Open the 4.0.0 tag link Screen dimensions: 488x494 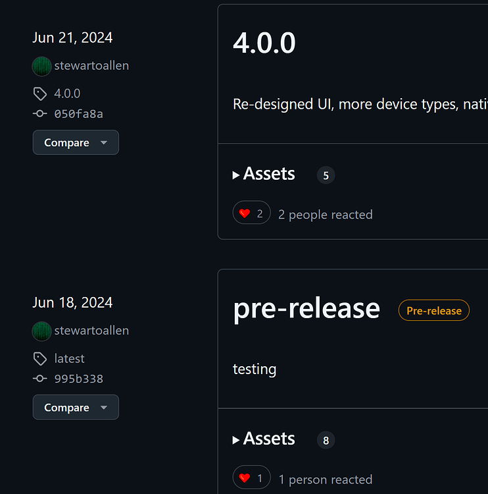point(67,94)
